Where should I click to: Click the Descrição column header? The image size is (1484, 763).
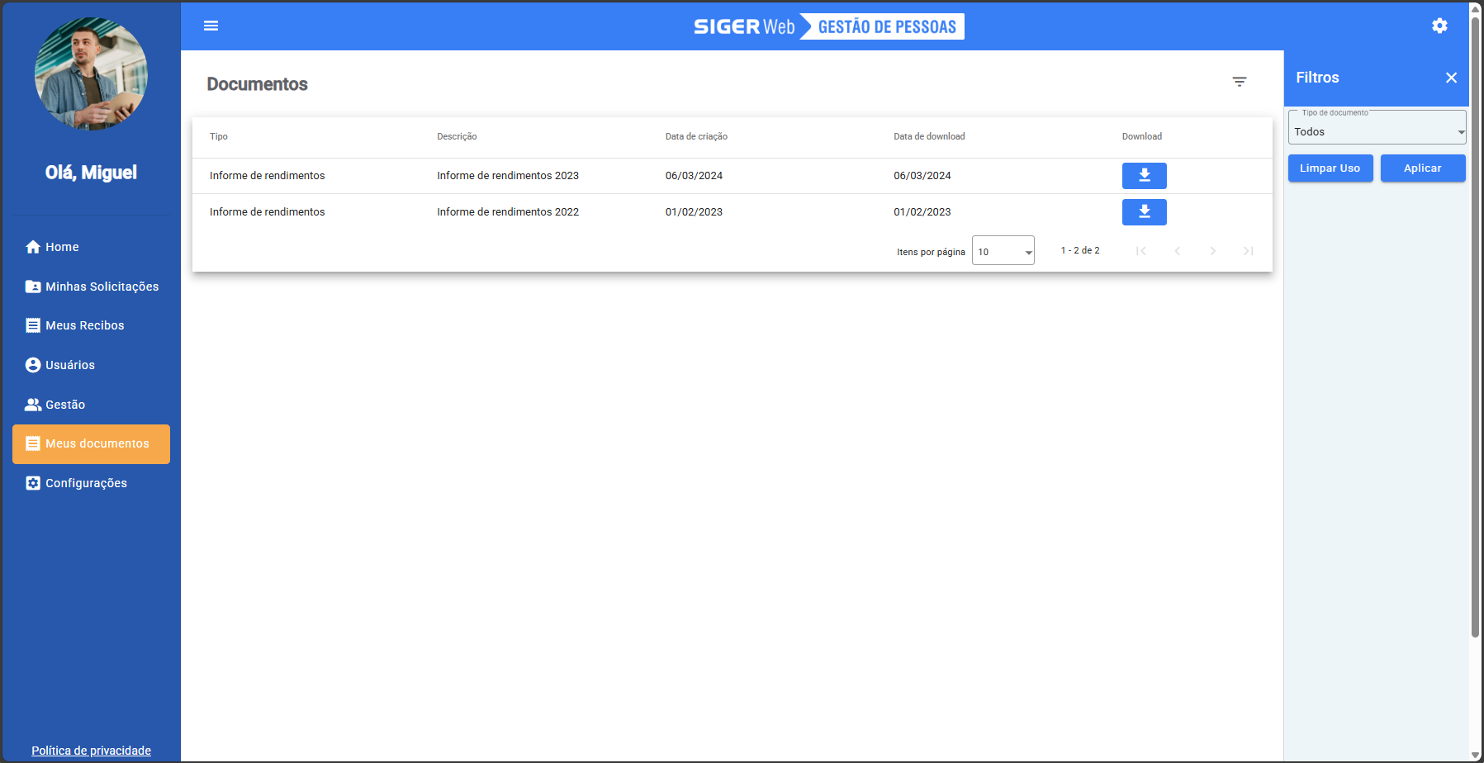(x=457, y=137)
